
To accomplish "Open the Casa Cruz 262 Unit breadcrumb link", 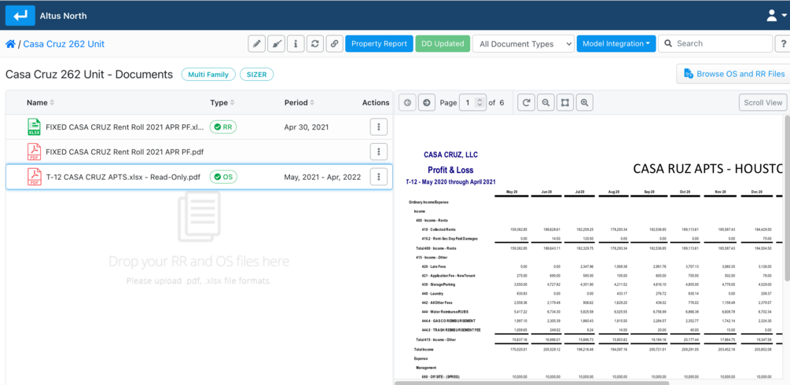I will pyautogui.click(x=64, y=44).
